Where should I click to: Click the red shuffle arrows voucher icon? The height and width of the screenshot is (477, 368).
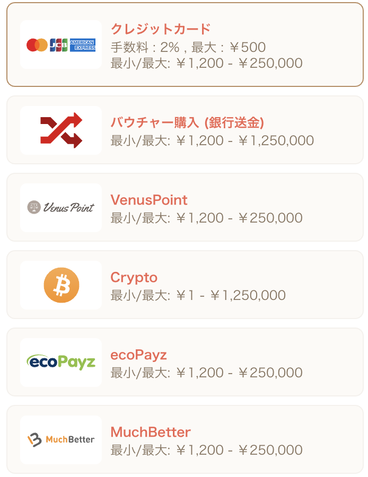click(x=61, y=130)
